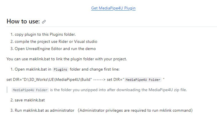The image size is (217, 118).
Task: Click the "------>" arrow in the set DIR line
Action: click(x=98, y=79)
